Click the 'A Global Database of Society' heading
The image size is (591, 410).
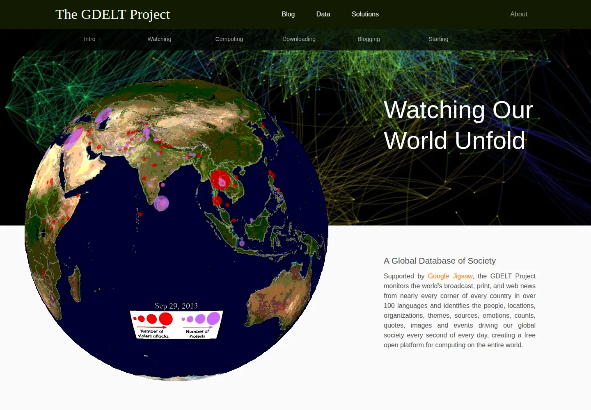click(440, 261)
